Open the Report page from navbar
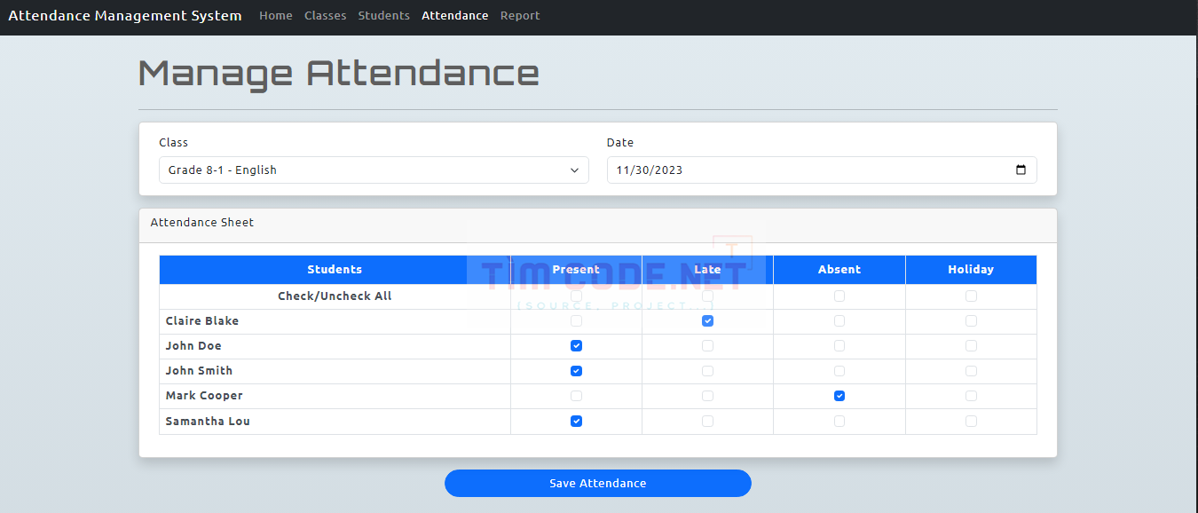 click(520, 16)
